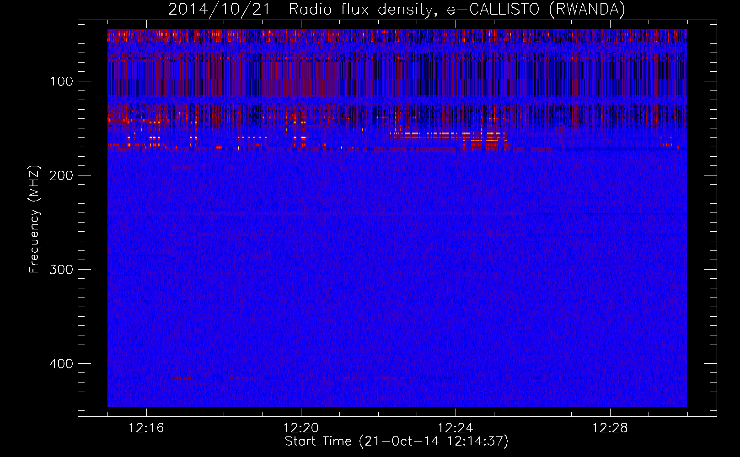Click the '300' frequency tick label
The height and width of the screenshot is (457, 740).
click(61, 270)
